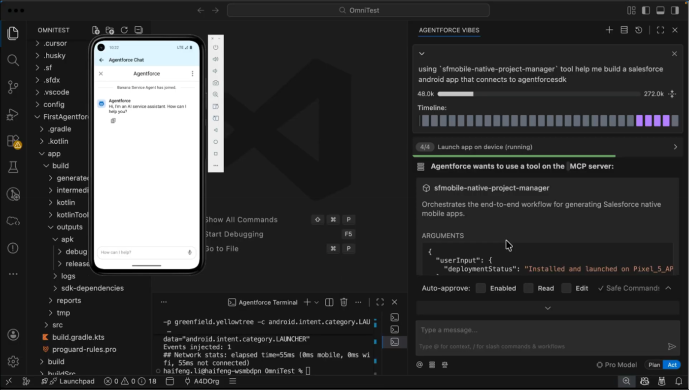Image resolution: width=689 pixels, height=390 pixels.
Task: Click Launchpad in status bar
Action: (71, 381)
